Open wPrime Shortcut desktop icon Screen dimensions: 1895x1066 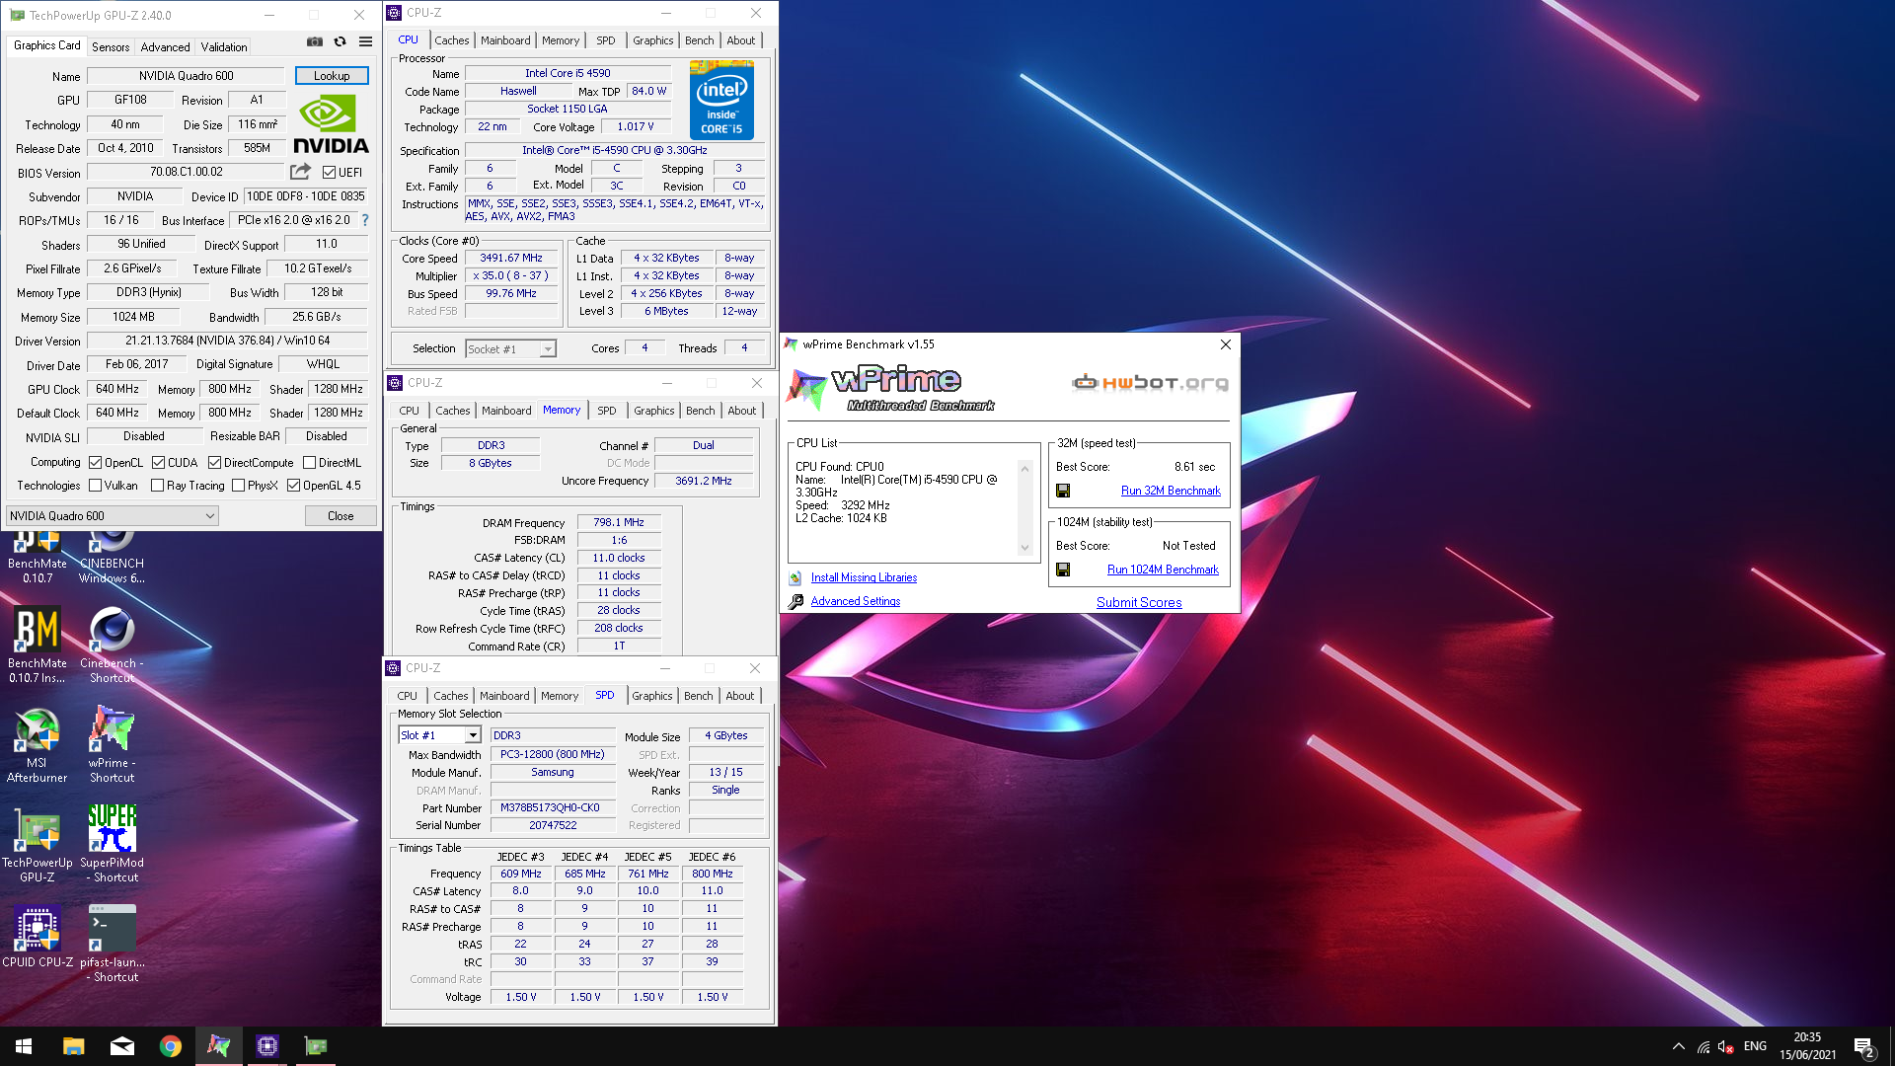click(x=112, y=744)
